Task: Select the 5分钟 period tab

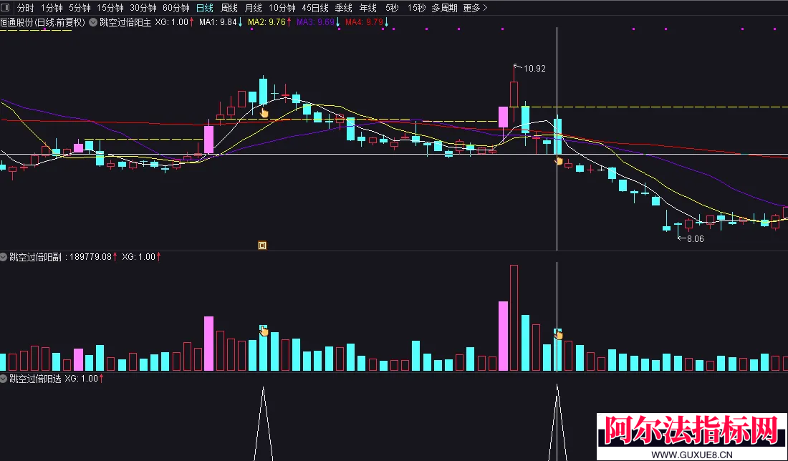Action: click(x=80, y=8)
